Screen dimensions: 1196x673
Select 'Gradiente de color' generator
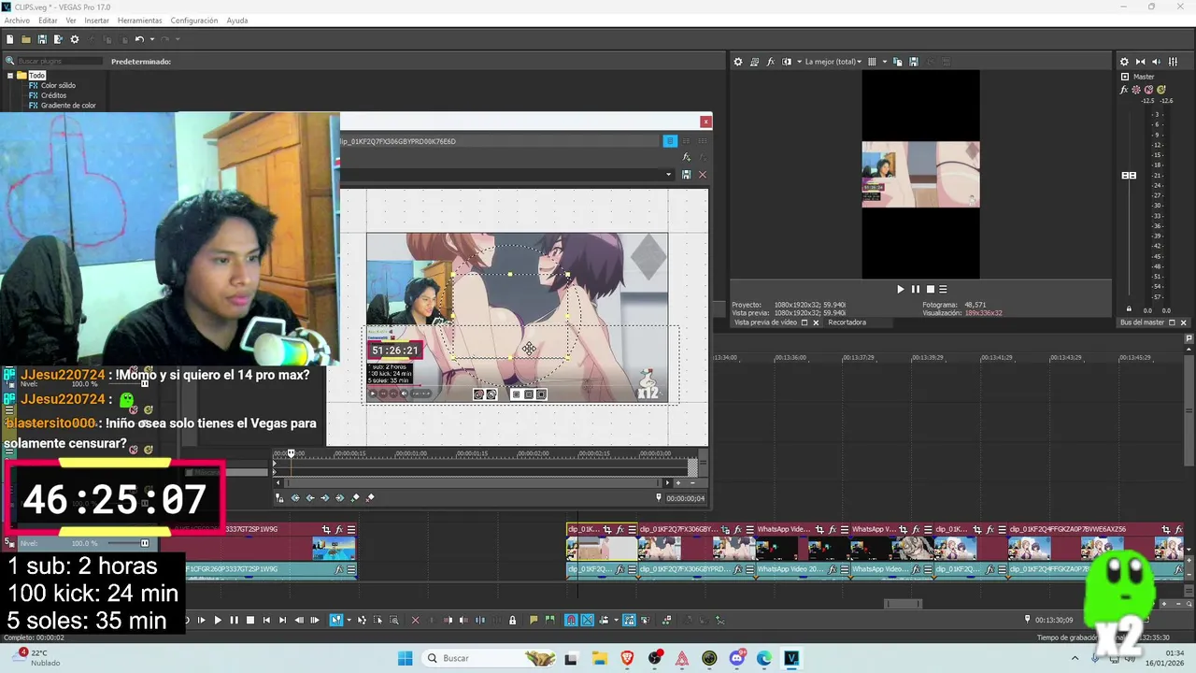click(x=68, y=106)
